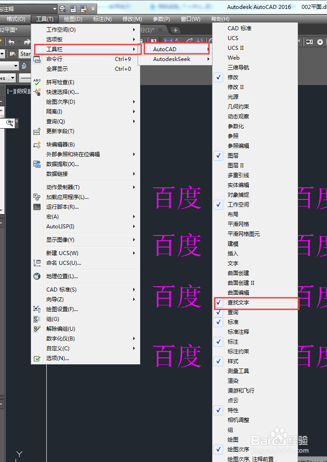Viewport: 327px width, 462px height.
Task: Choose 解除编组(U) in the Tools menu
Action: point(86,329)
